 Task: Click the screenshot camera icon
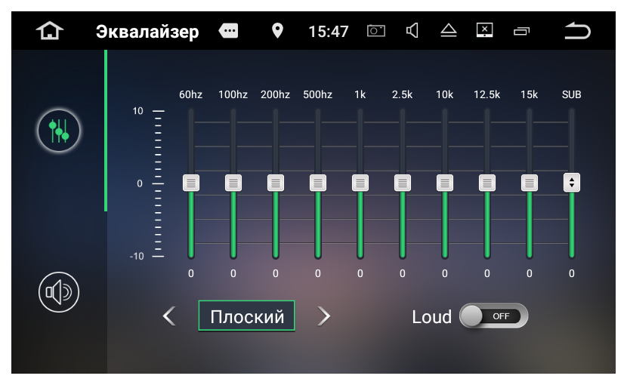tap(375, 31)
